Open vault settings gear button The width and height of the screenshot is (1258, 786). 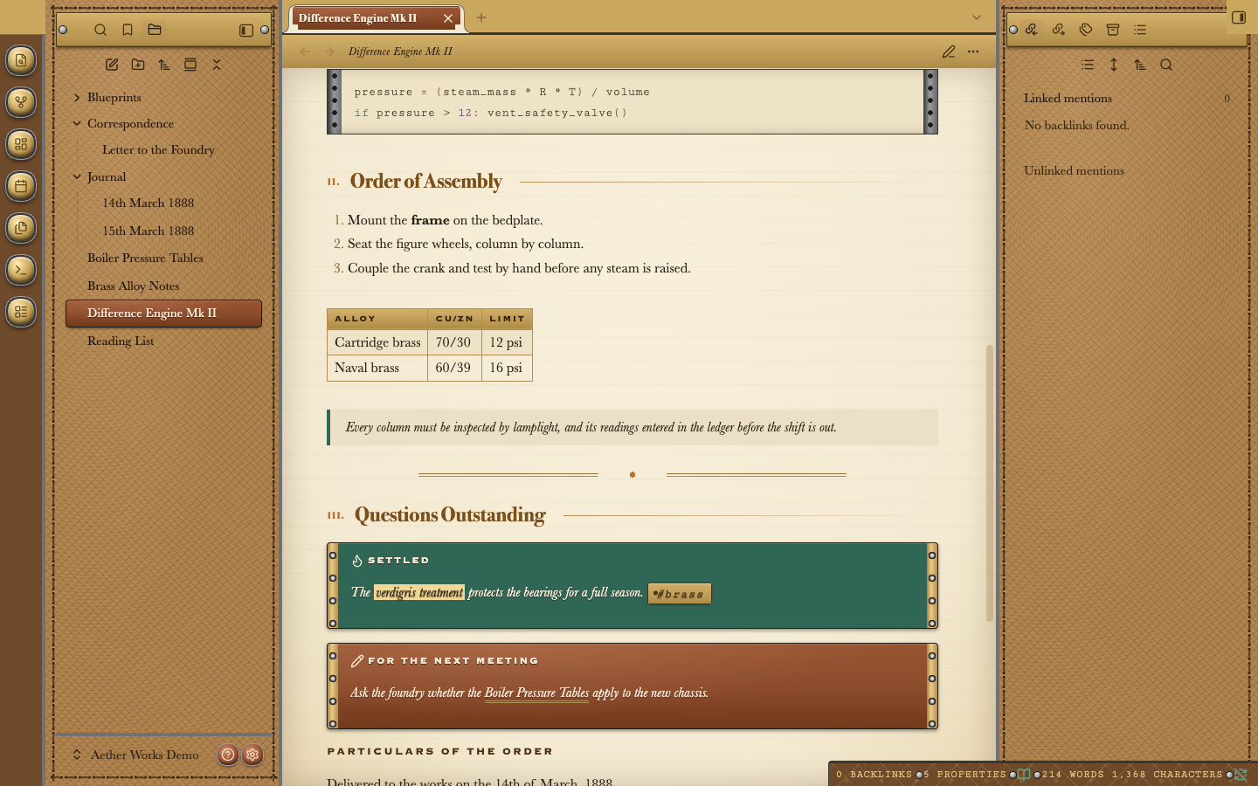pyautogui.click(x=252, y=755)
